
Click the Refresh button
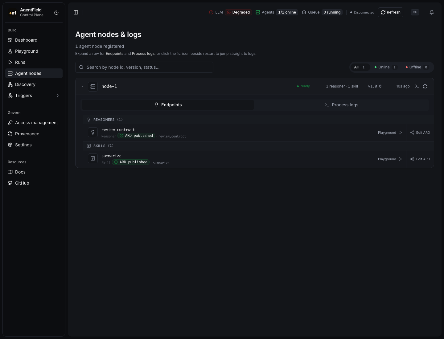tap(391, 12)
